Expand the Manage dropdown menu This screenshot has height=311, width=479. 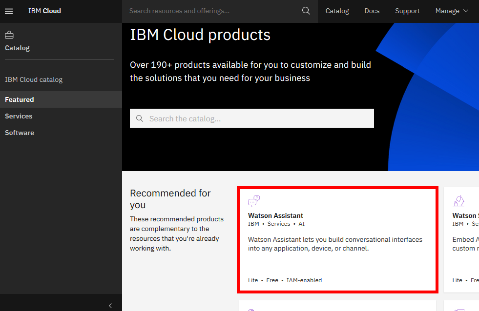452,11
